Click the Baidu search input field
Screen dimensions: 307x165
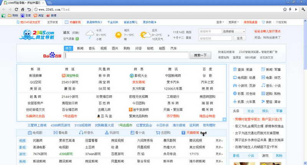coord(126,55)
